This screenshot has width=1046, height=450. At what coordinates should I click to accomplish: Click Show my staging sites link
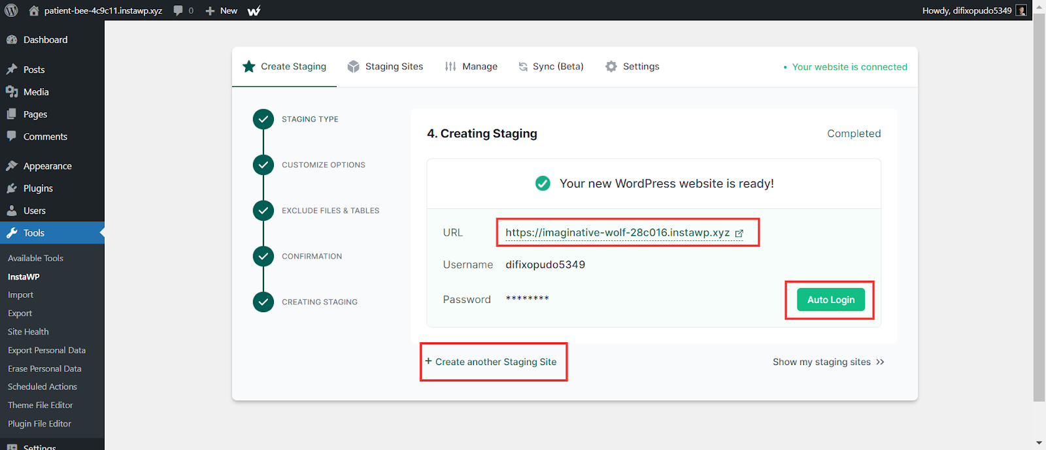(x=828, y=362)
